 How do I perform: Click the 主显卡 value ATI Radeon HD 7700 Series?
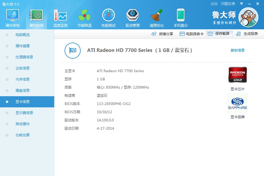(120, 71)
